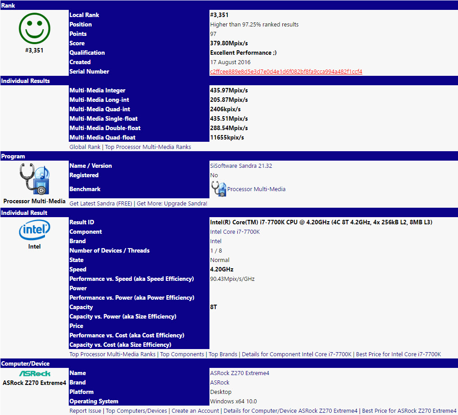
Task: Open Details for Computer/Device ASRock Z270 Extreme4
Action: (290, 411)
